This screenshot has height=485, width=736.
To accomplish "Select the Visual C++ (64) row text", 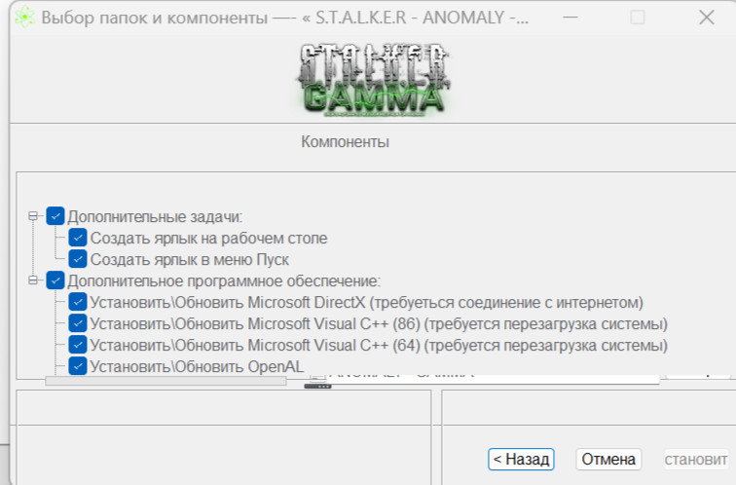I will click(379, 345).
